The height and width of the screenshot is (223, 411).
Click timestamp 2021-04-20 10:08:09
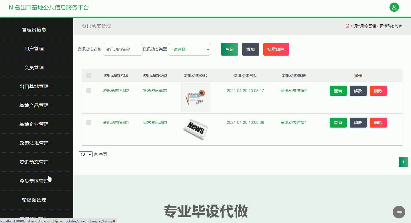[245, 122]
